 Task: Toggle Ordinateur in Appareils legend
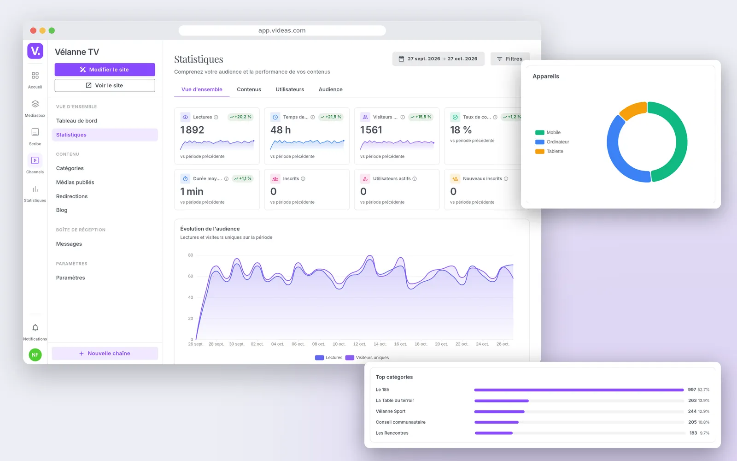tap(552, 142)
